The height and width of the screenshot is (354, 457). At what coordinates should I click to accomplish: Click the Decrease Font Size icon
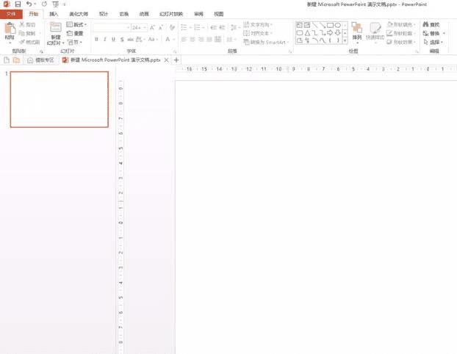(161, 28)
